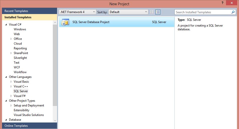Collapse the Database tree node

[x=6, y=120]
